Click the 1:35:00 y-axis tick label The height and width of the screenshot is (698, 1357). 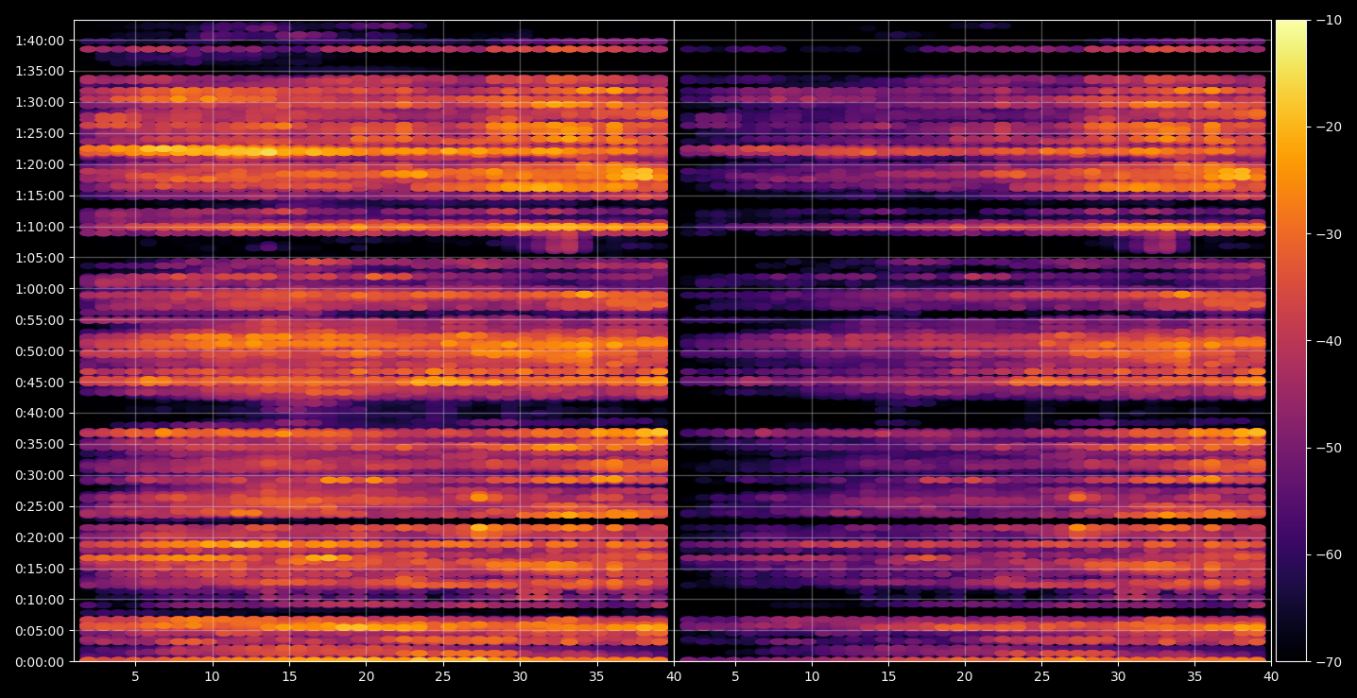pyautogui.click(x=40, y=71)
